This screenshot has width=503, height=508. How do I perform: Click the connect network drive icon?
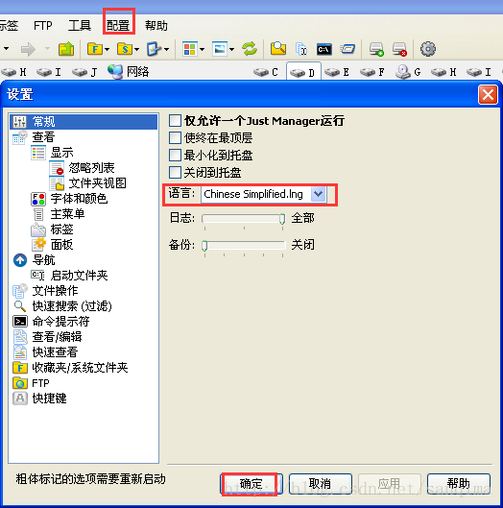[x=376, y=49]
